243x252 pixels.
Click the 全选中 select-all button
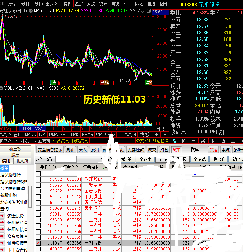coord(145,159)
